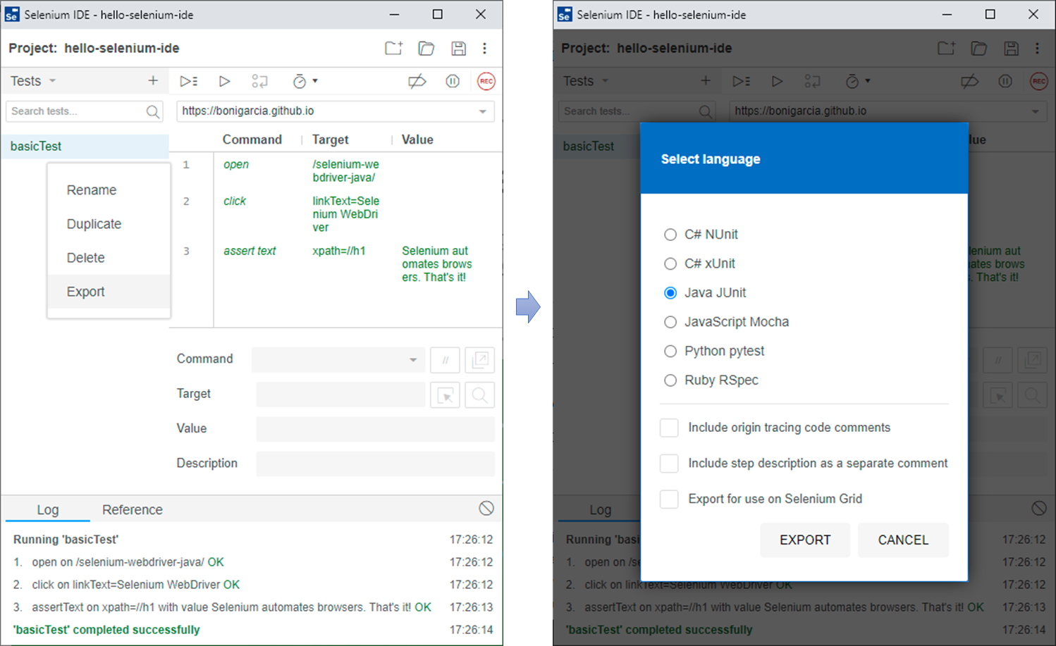Click the save project icon
This screenshot has height=646, width=1056.
click(458, 49)
